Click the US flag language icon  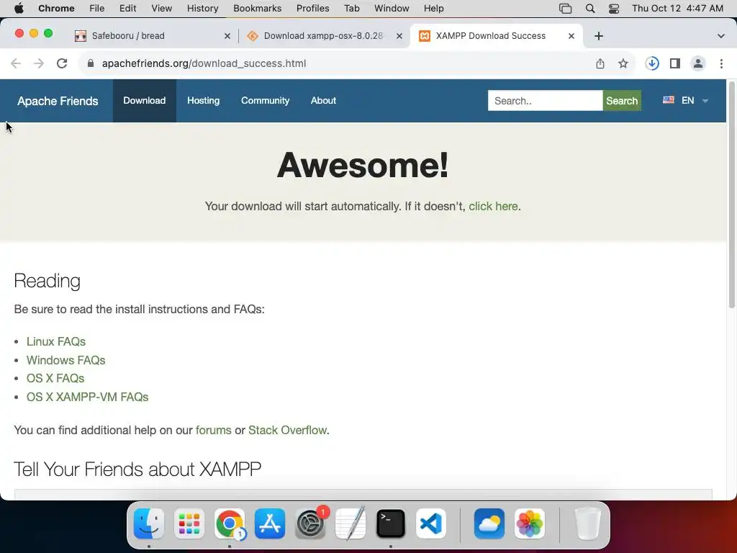click(x=669, y=99)
